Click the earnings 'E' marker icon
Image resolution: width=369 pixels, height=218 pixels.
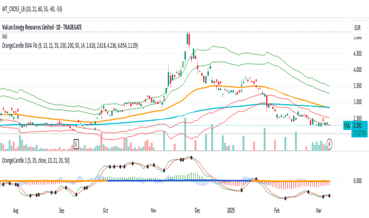[x=76, y=144]
